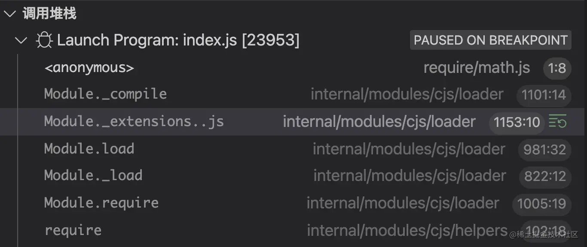
Task: Select the Module.require stack frame
Action: click(x=101, y=203)
